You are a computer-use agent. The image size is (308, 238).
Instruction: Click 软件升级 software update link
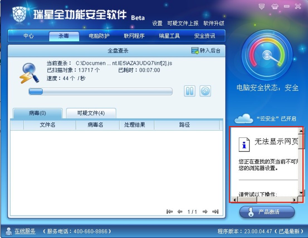(x=214, y=23)
